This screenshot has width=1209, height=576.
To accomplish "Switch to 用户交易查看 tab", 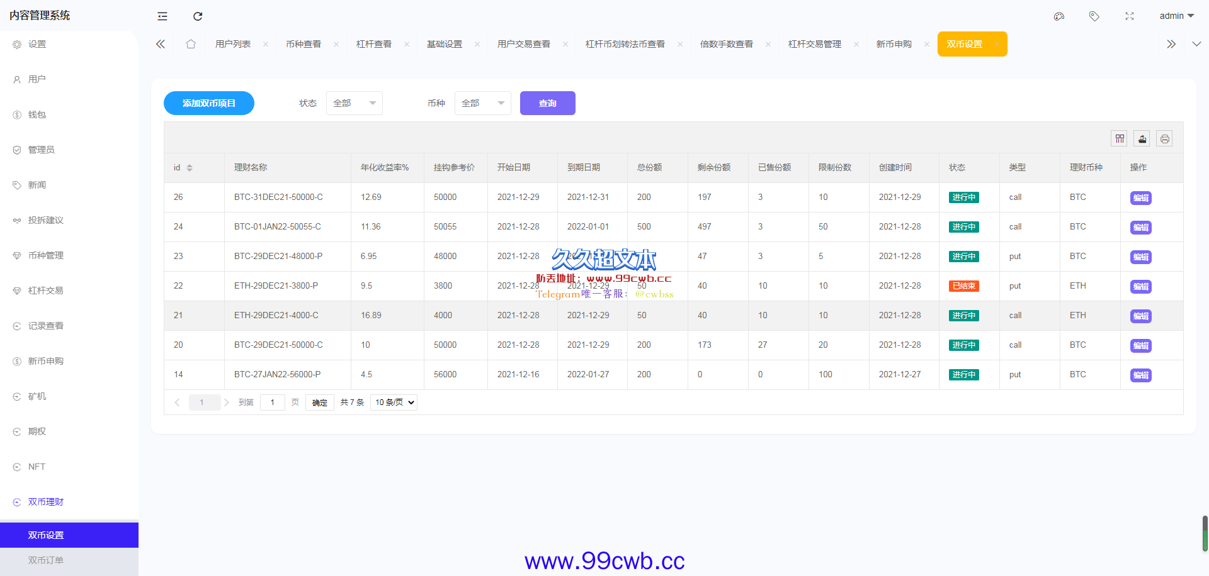I will (524, 44).
